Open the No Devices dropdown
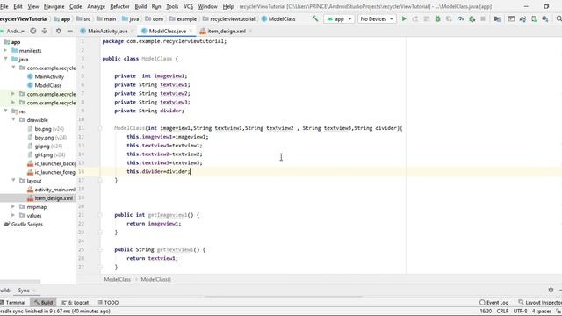 pyautogui.click(x=377, y=18)
